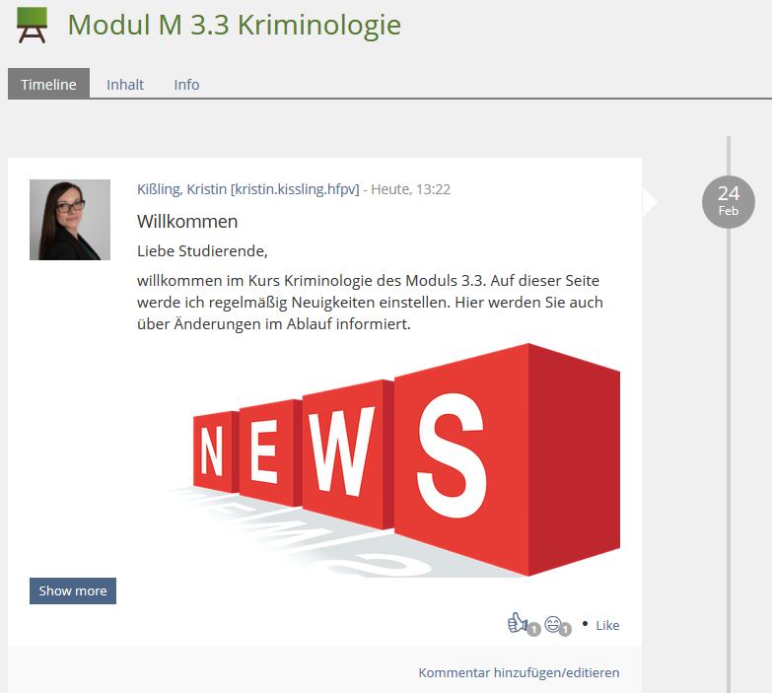Click the Modul M 3.3 Kriminologie heading
This screenshot has width=772, height=693.
(235, 25)
